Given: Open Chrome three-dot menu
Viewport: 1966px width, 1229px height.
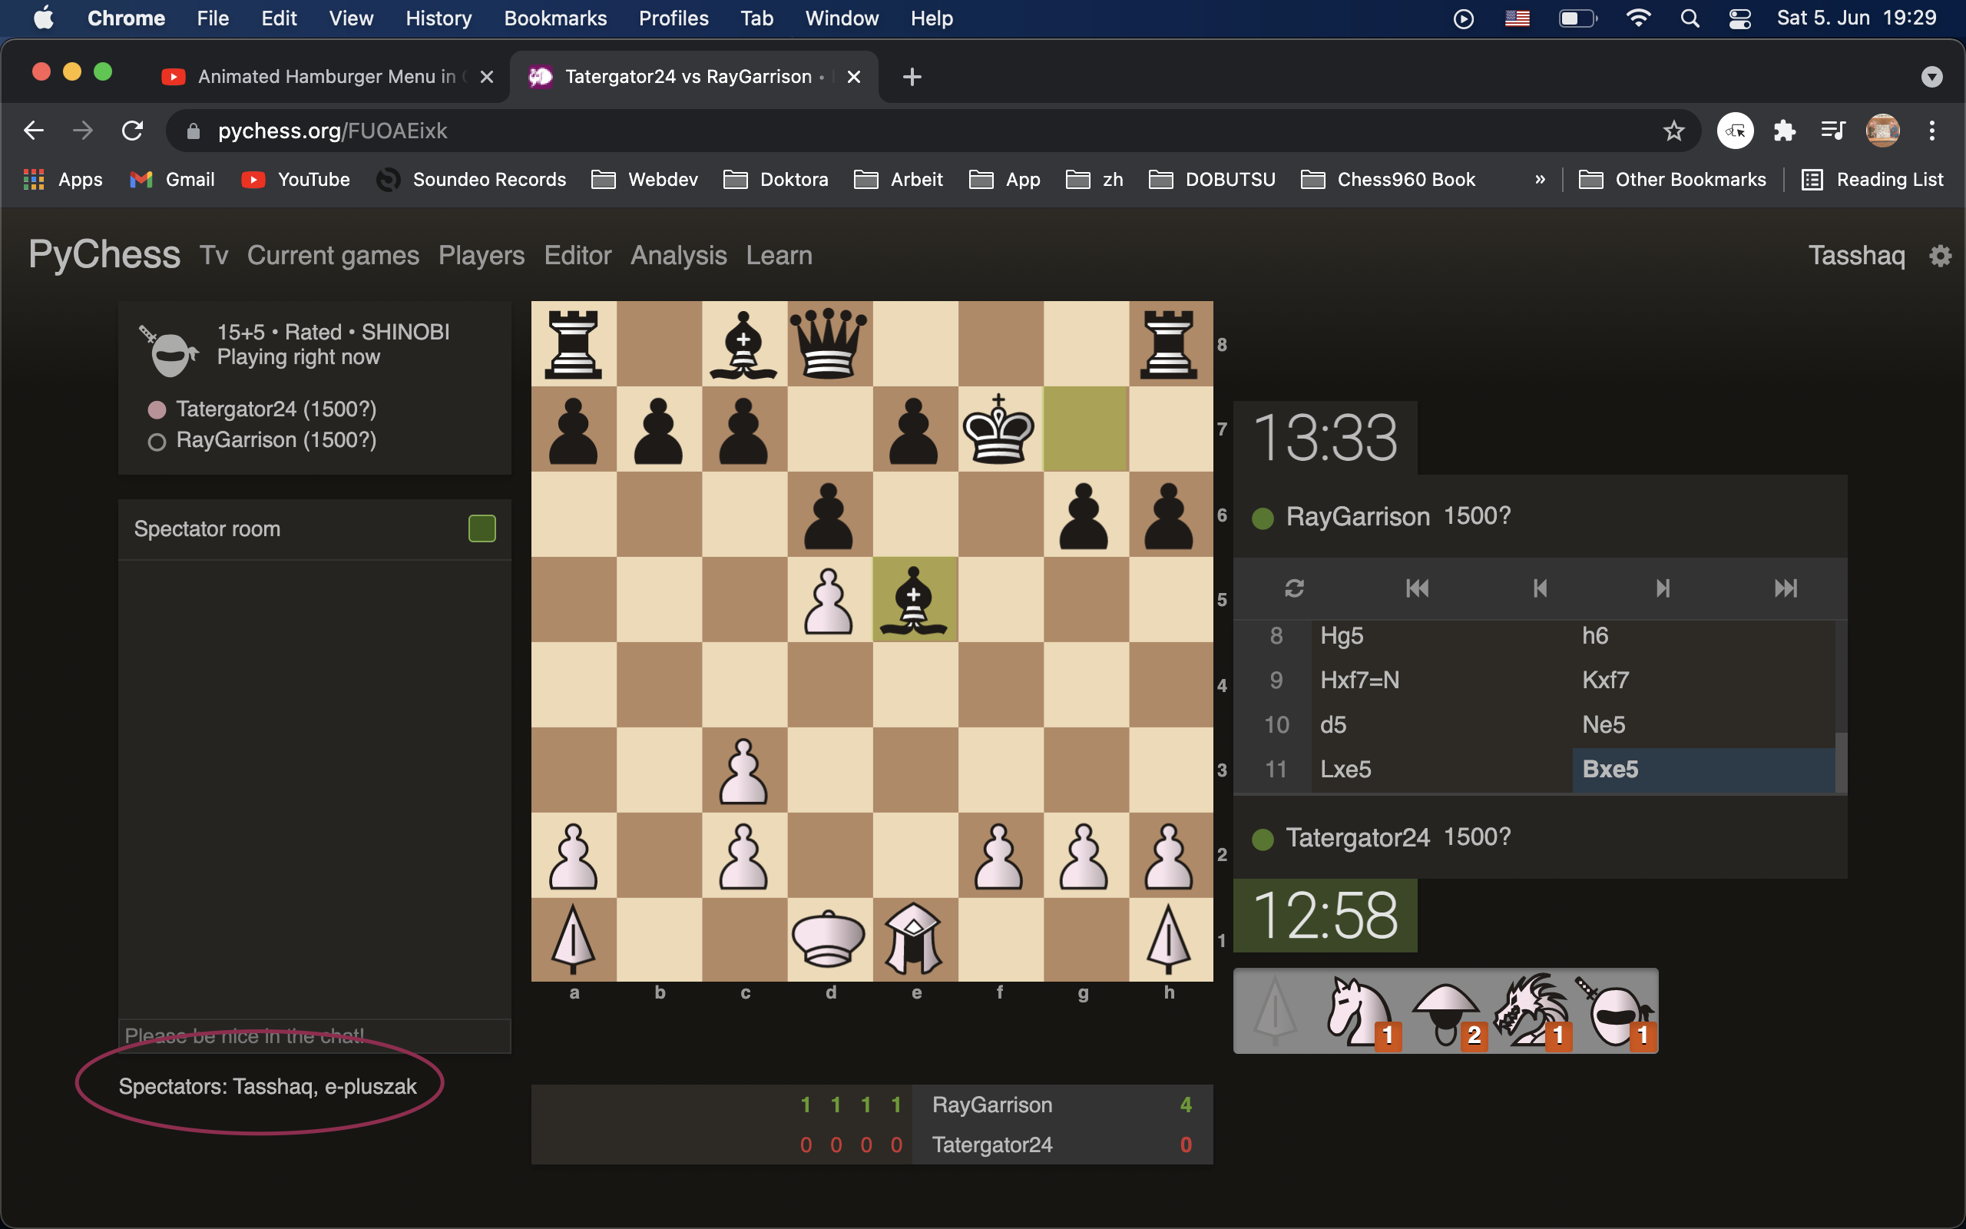Looking at the screenshot, I should point(1932,131).
